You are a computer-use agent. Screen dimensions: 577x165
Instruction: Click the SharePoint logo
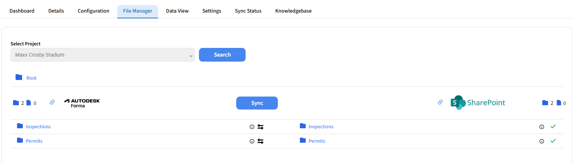pyautogui.click(x=478, y=103)
